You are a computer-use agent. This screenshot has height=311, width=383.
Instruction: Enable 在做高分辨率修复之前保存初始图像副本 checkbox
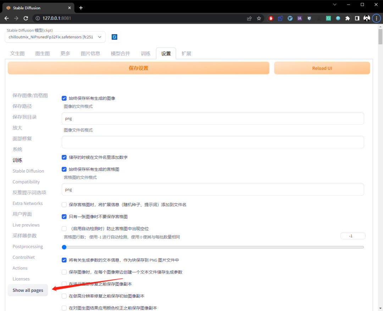64,296
